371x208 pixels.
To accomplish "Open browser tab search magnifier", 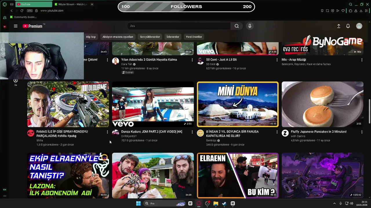I will (x=350, y=4).
